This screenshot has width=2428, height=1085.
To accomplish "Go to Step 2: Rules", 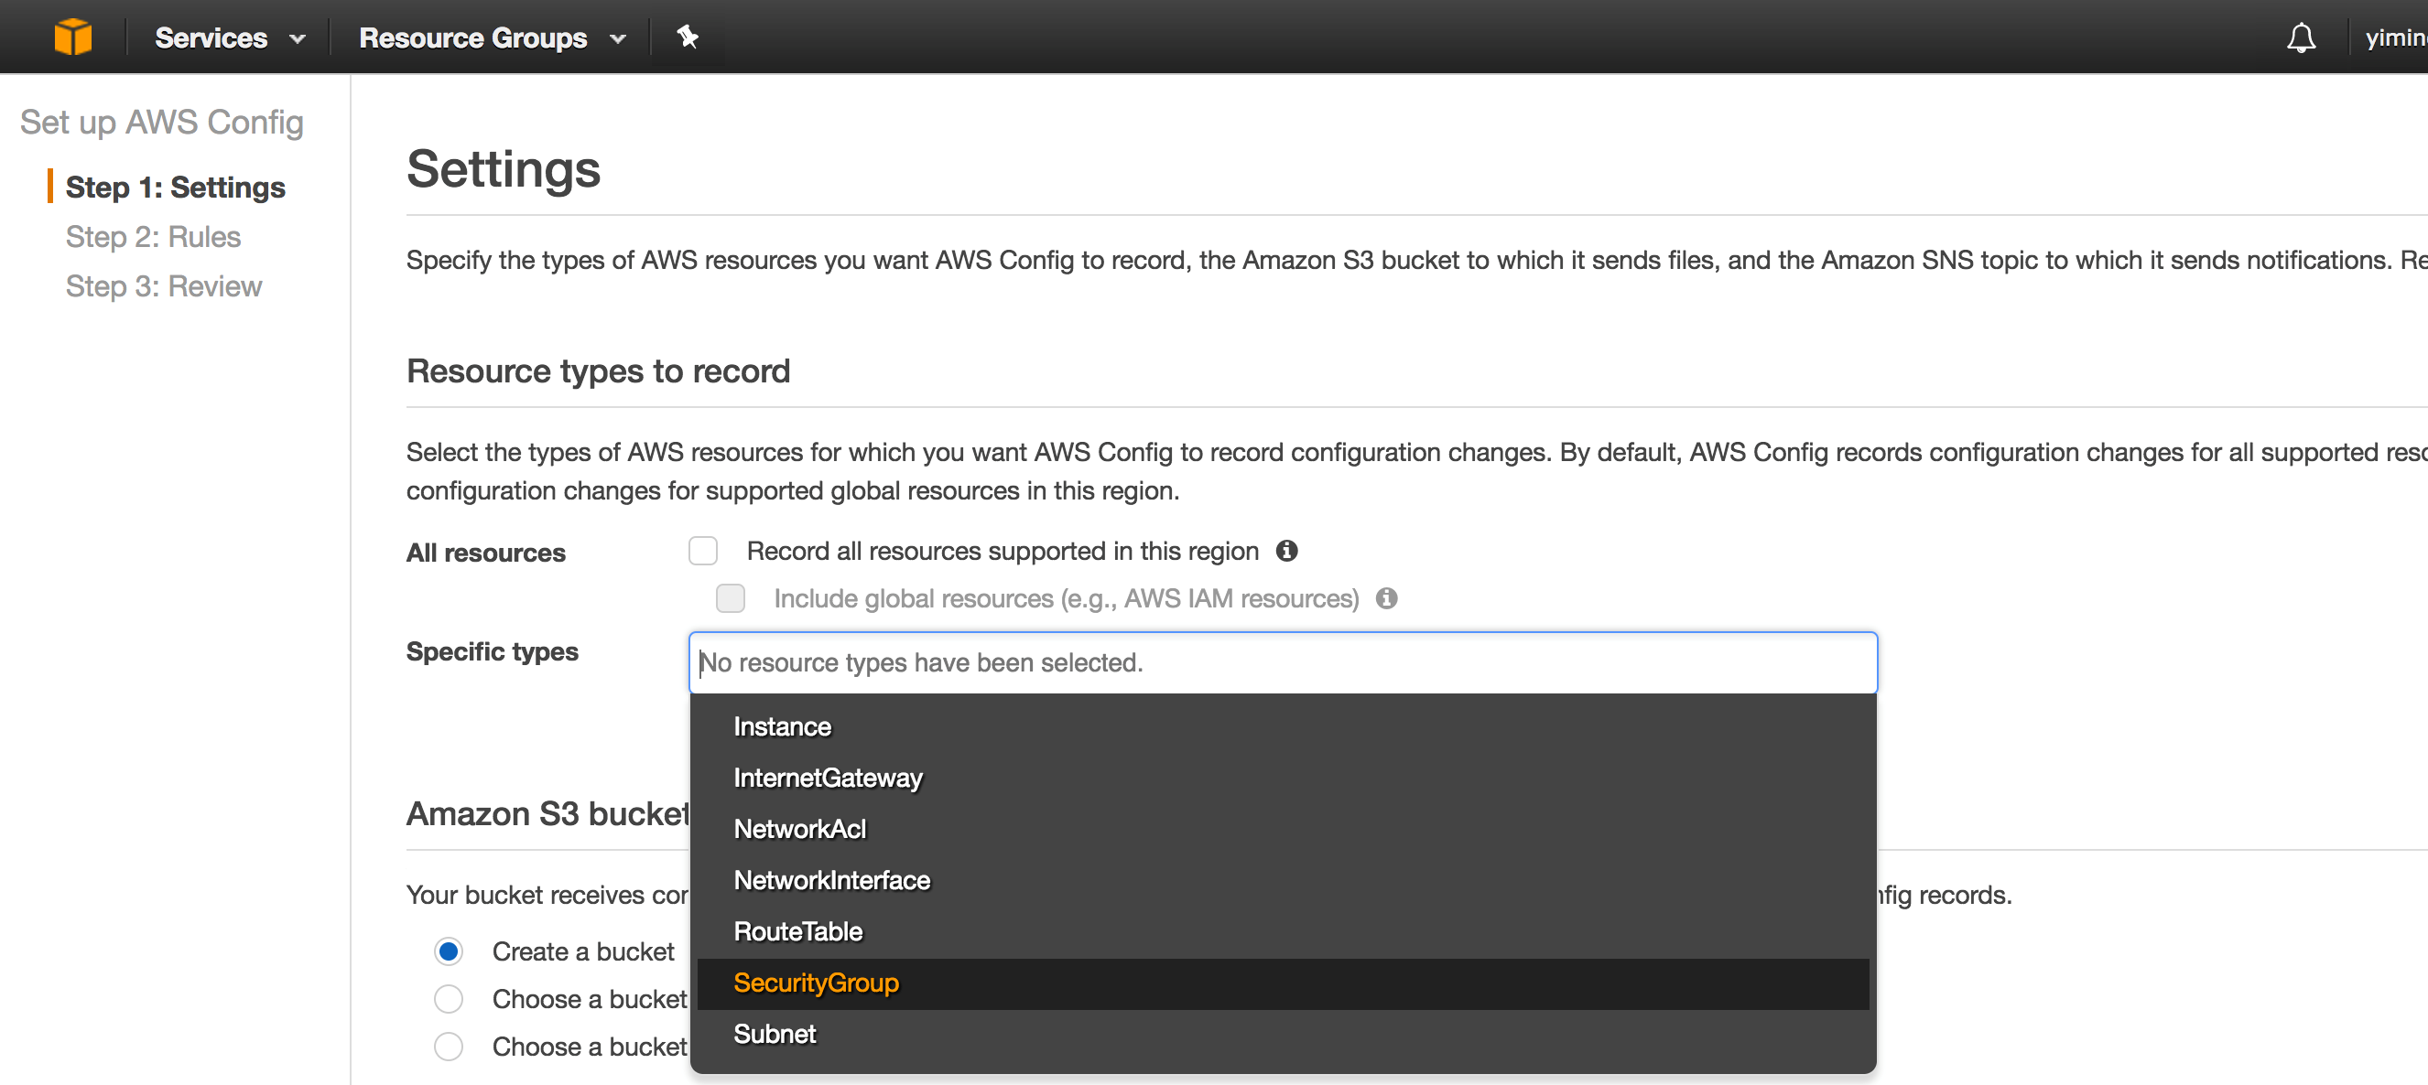I will click(153, 236).
